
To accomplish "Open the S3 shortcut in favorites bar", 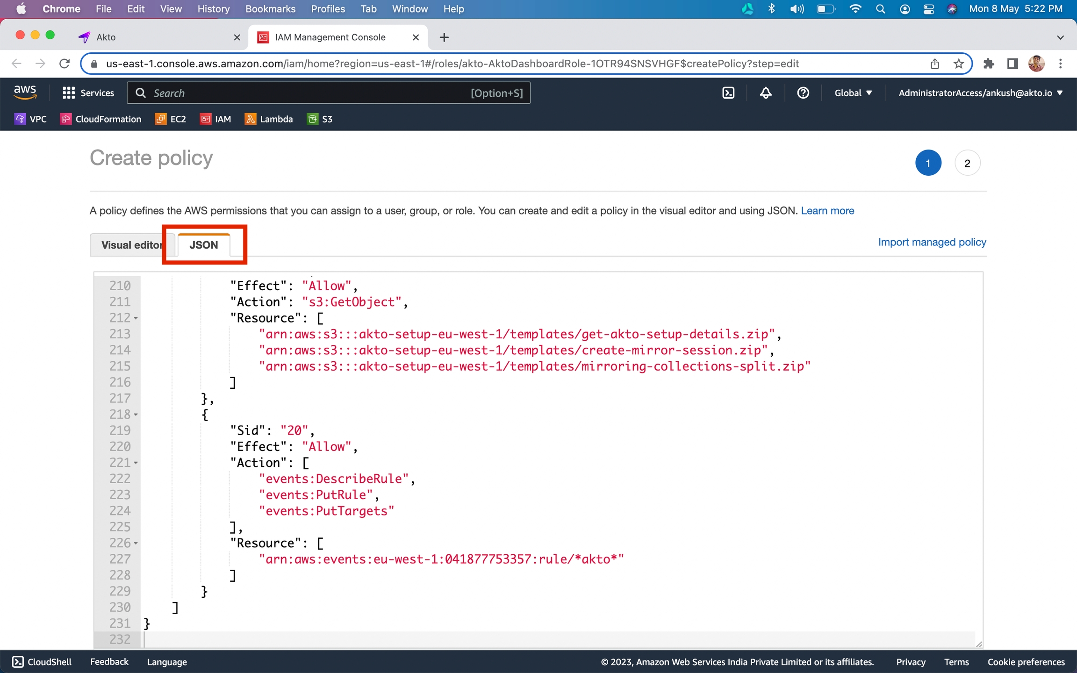I will click(x=320, y=119).
